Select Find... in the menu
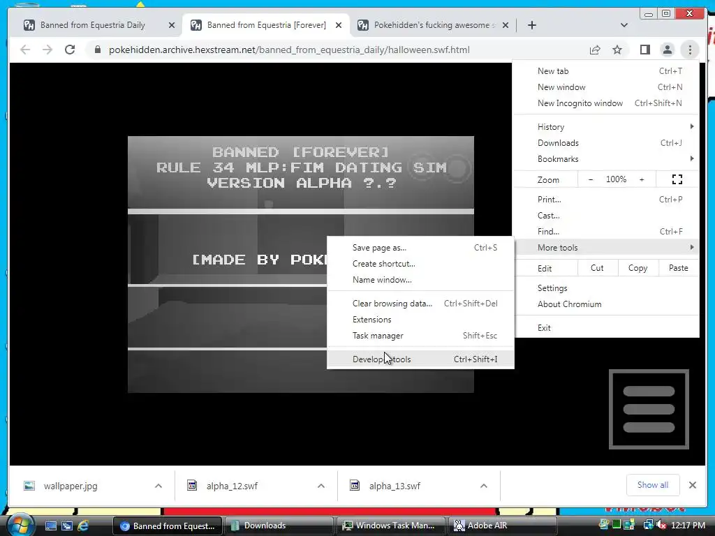 607,231
